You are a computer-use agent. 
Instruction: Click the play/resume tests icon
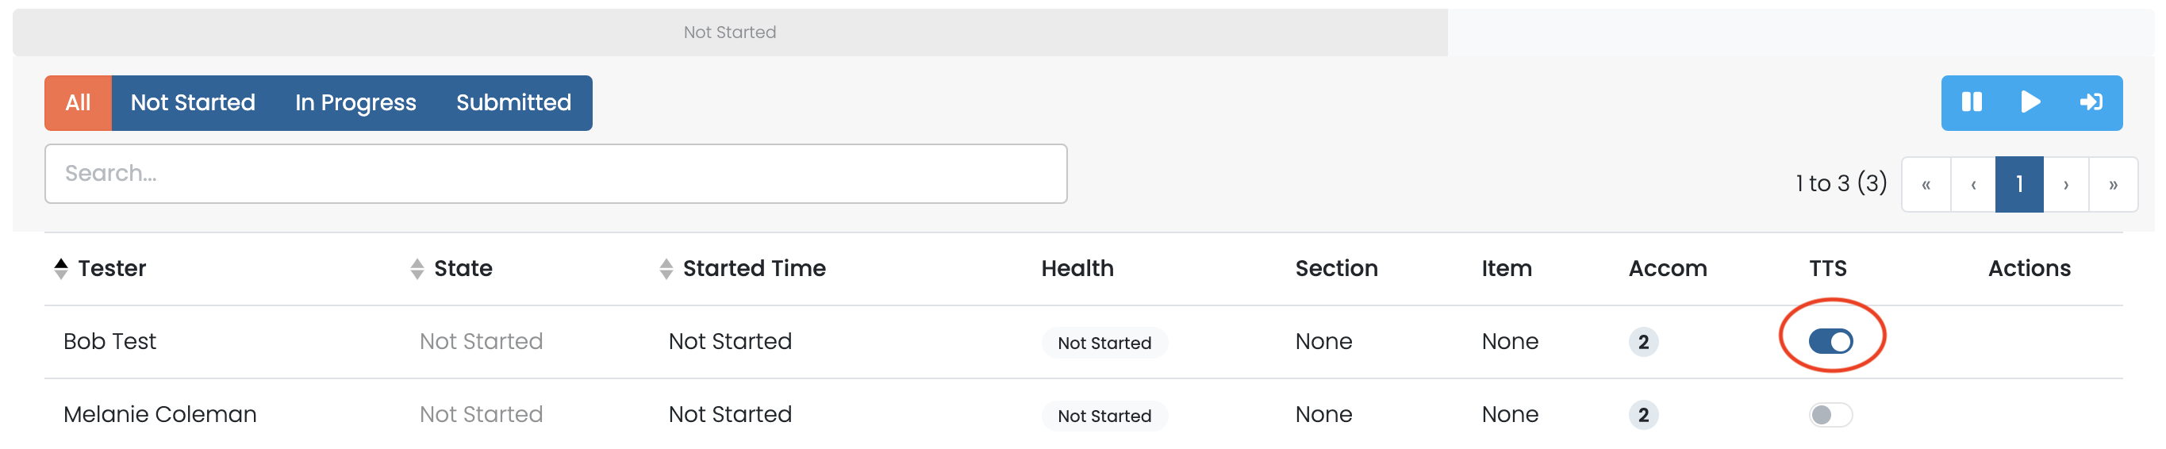tap(2030, 102)
